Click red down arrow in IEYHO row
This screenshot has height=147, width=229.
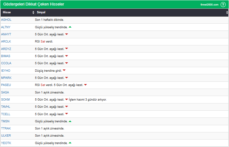tap(64, 70)
